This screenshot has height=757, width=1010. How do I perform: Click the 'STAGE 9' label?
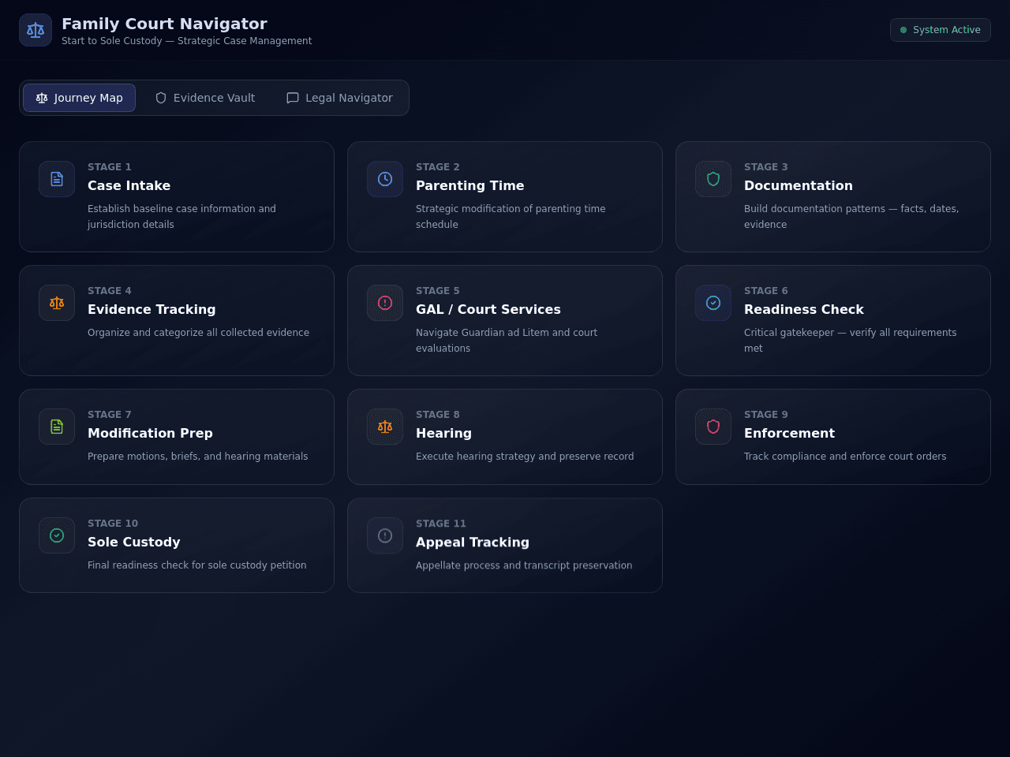pyautogui.click(x=765, y=415)
